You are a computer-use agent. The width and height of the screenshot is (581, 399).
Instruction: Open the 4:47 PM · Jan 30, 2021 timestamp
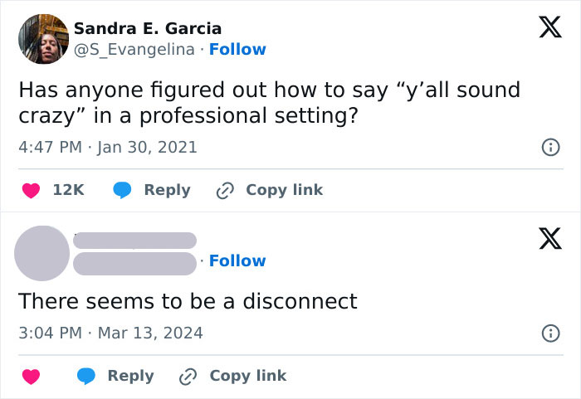click(x=108, y=148)
